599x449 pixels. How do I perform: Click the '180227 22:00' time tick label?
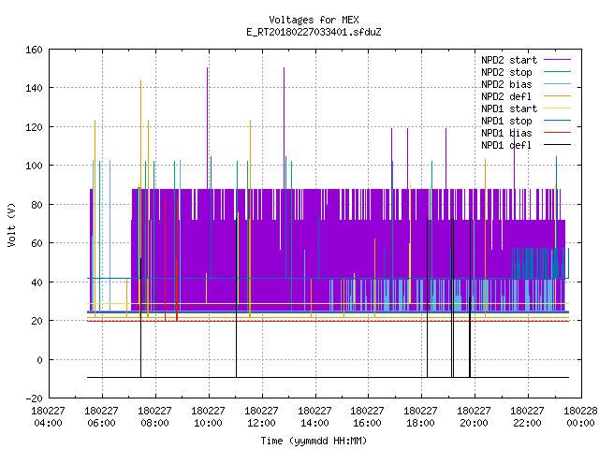tap(527, 417)
